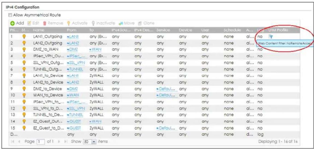Sort by the UTM Profile column header
314x149 pixels.
(278, 30)
